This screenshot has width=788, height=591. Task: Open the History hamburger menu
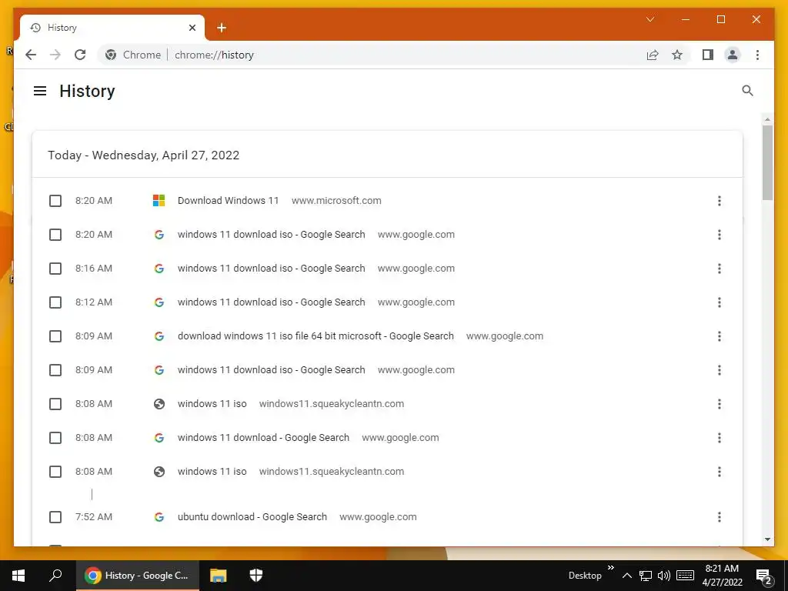40,91
